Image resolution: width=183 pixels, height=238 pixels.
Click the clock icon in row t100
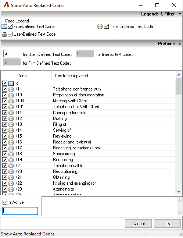pos(11,101)
